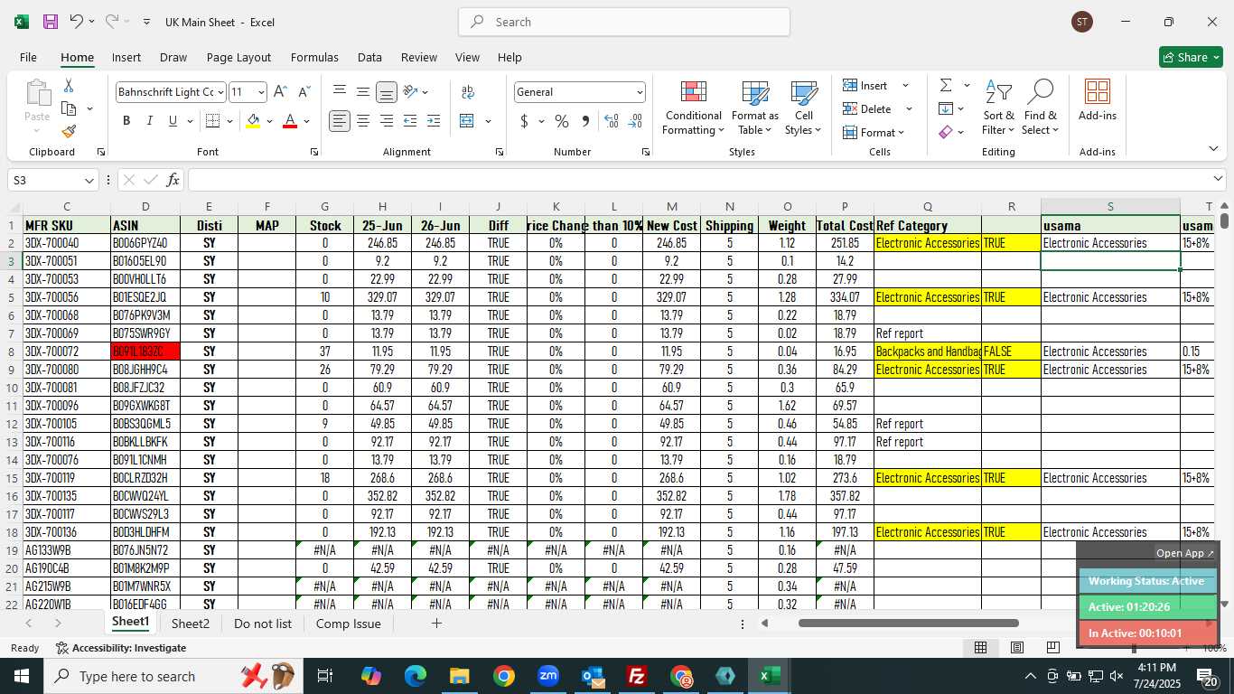Click the Share button
The width and height of the screenshot is (1234, 694).
coord(1191,57)
